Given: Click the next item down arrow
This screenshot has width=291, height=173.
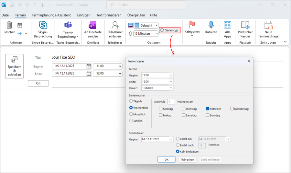Looking at the screenshot, I should [x=42, y=5].
